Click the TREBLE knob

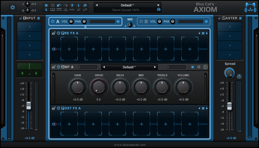(x=162, y=87)
